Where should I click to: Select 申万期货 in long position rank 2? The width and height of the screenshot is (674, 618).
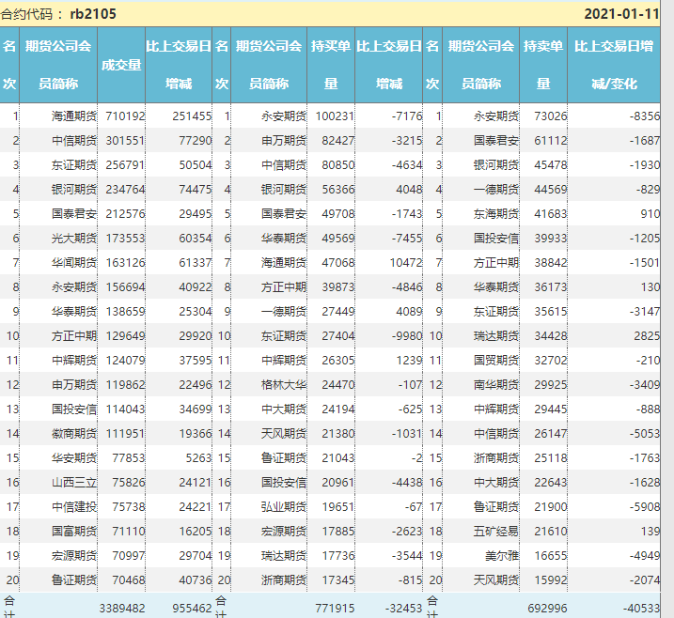tap(284, 141)
